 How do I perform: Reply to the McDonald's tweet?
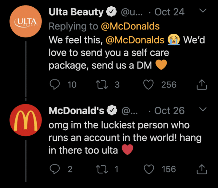click(x=55, y=169)
